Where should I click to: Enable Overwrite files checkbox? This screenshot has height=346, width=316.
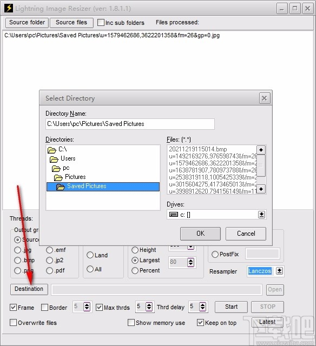pos(13,323)
